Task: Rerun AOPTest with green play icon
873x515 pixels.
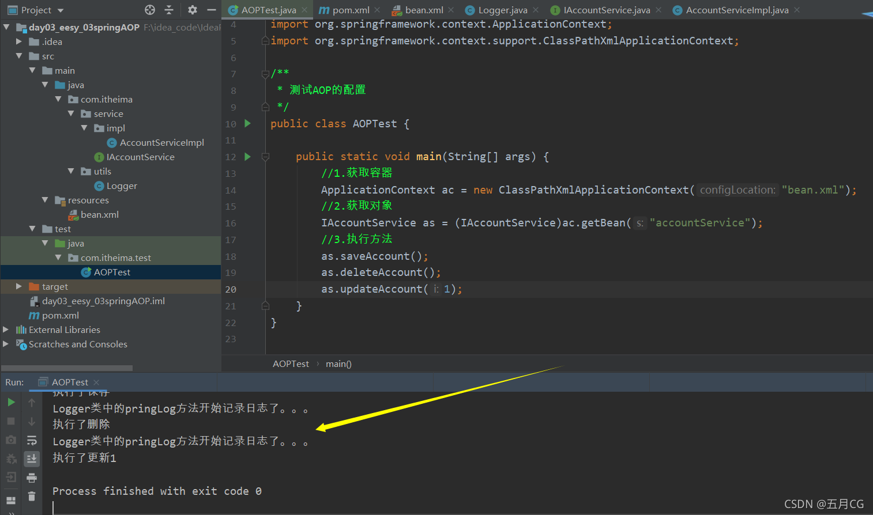Action: click(11, 402)
